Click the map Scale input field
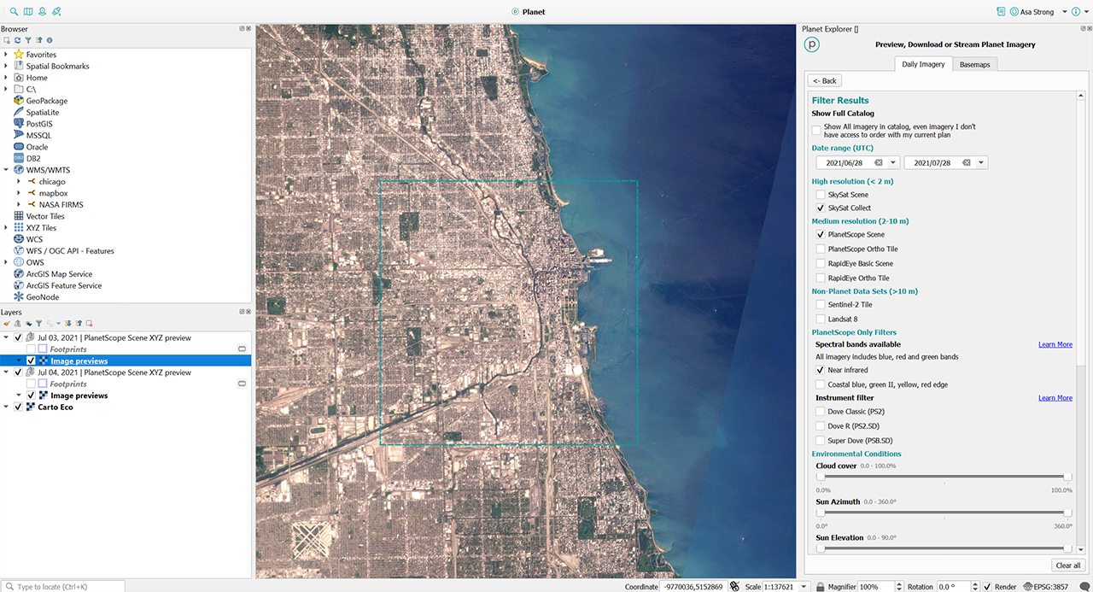The width and height of the screenshot is (1093, 592). 784,587
